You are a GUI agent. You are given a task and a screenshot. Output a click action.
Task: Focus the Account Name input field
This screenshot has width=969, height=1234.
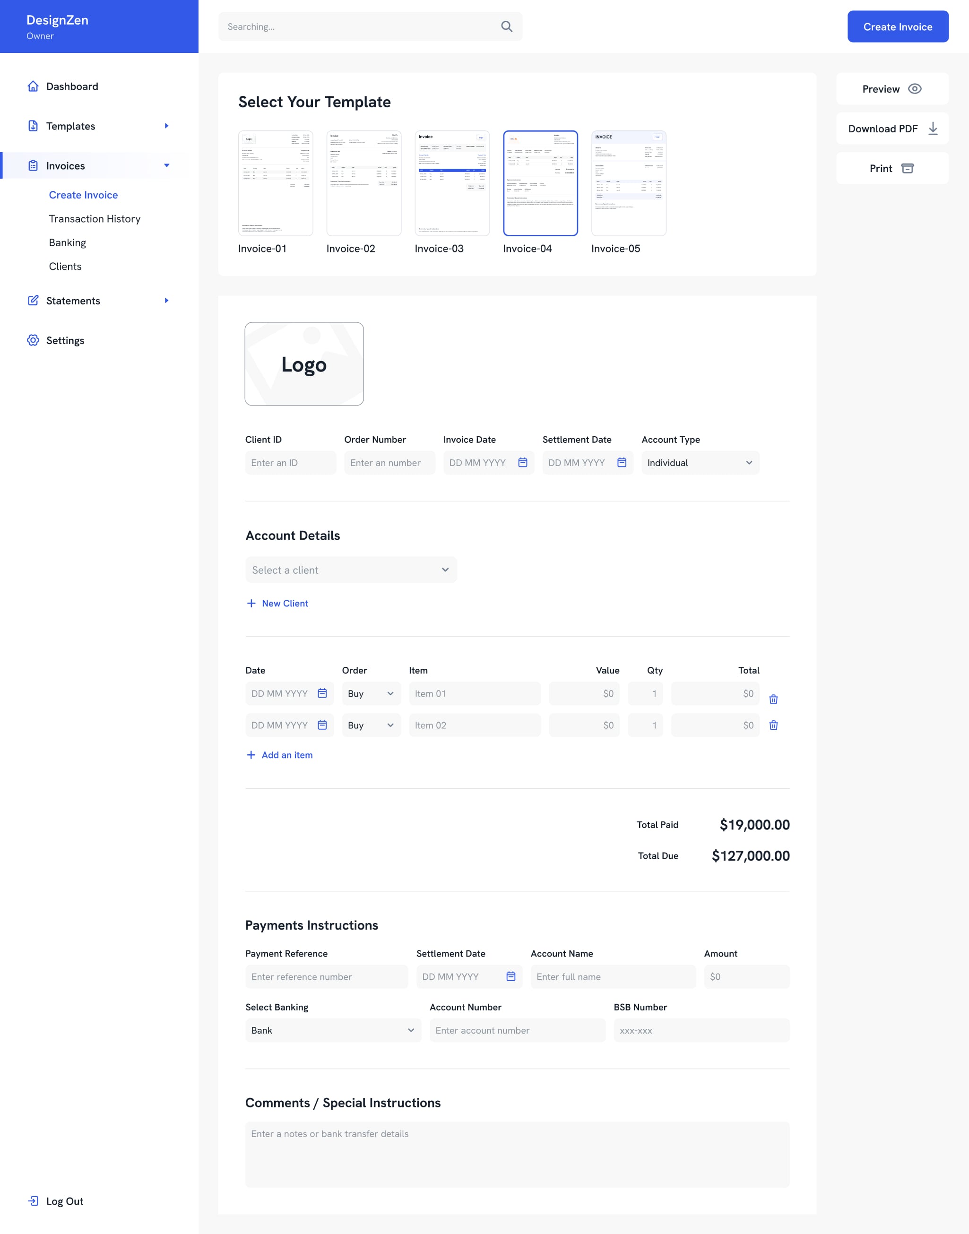[x=613, y=976]
